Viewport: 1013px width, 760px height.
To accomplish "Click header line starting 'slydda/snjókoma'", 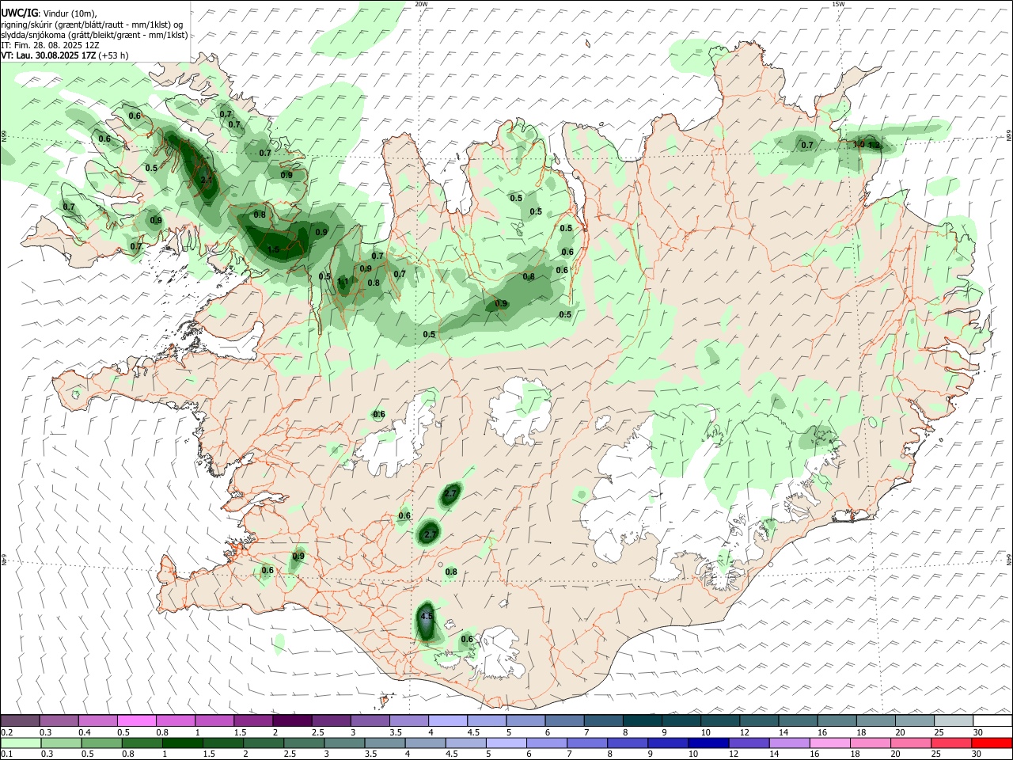I will (94, 35).
